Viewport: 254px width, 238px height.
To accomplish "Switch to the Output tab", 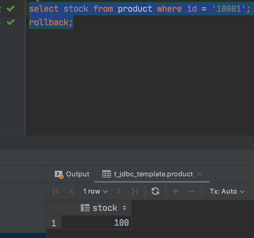I will pos(72,174).
